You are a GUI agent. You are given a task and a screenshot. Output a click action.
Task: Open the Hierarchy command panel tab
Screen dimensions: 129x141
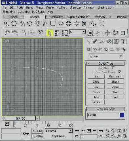pos(102,41)
